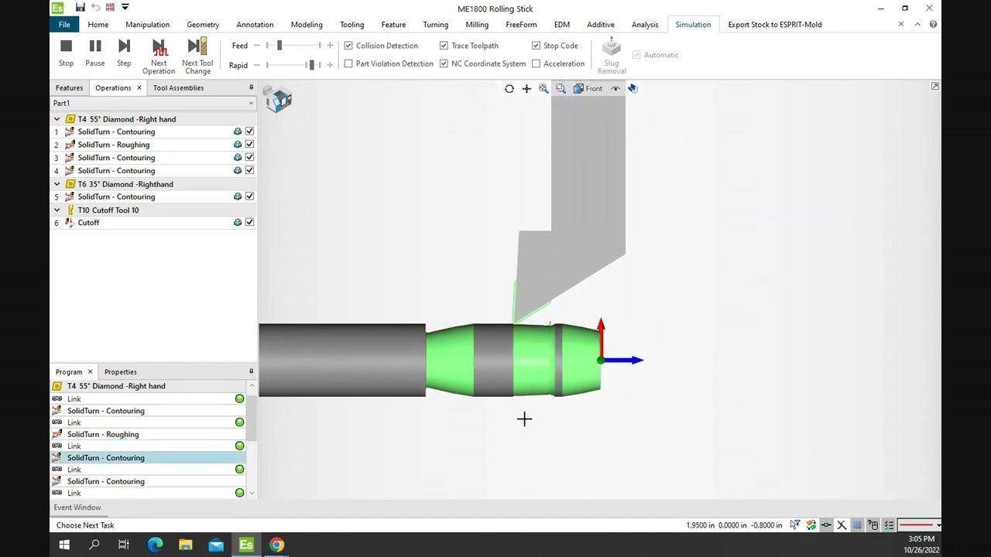Viewport: 991px width, 557px height.
Task: Pause the simulation
Action: 95,53
